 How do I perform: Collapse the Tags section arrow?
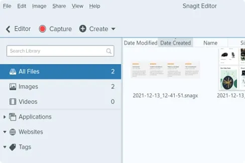[4, 147]
